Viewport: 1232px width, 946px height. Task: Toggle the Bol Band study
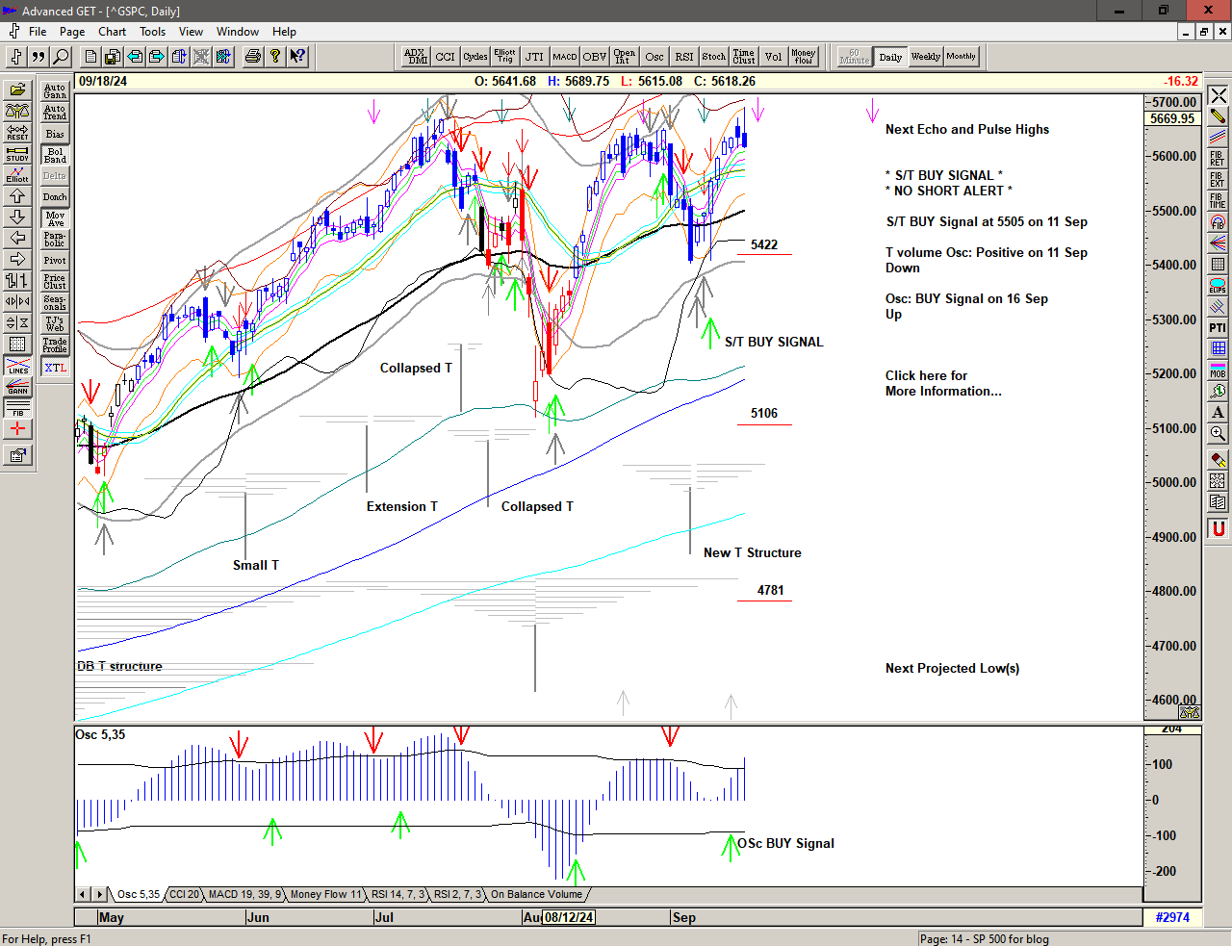55,155
